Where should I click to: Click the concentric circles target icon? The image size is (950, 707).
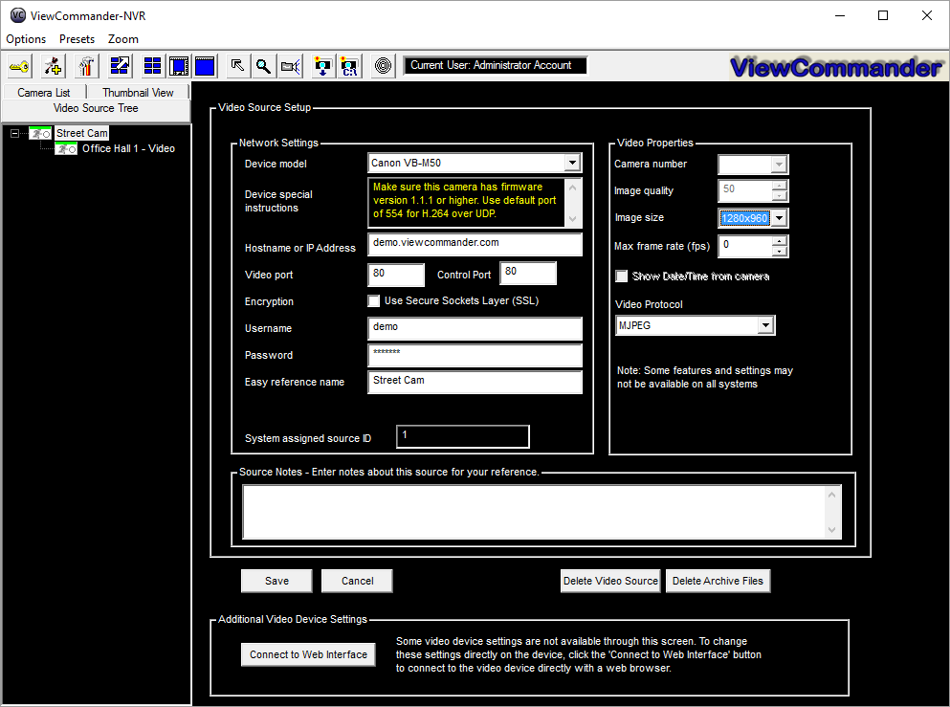pyautogui.click(x=383, y=66)
